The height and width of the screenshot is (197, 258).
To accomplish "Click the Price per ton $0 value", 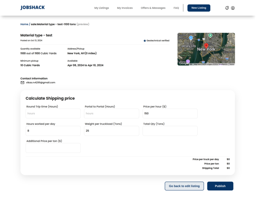I will [x=228, y=164].
